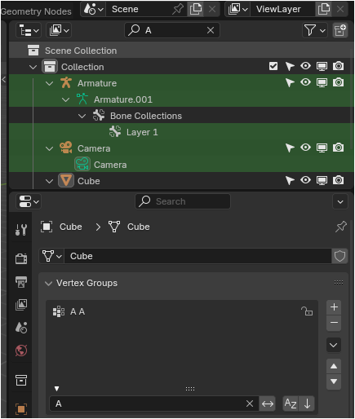
Task: Collapse the Collection tree item
Action: [33, 67]
